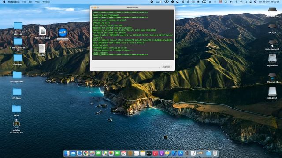
Task: Click the Redorescue window title bar
Action: click(132, 7)
